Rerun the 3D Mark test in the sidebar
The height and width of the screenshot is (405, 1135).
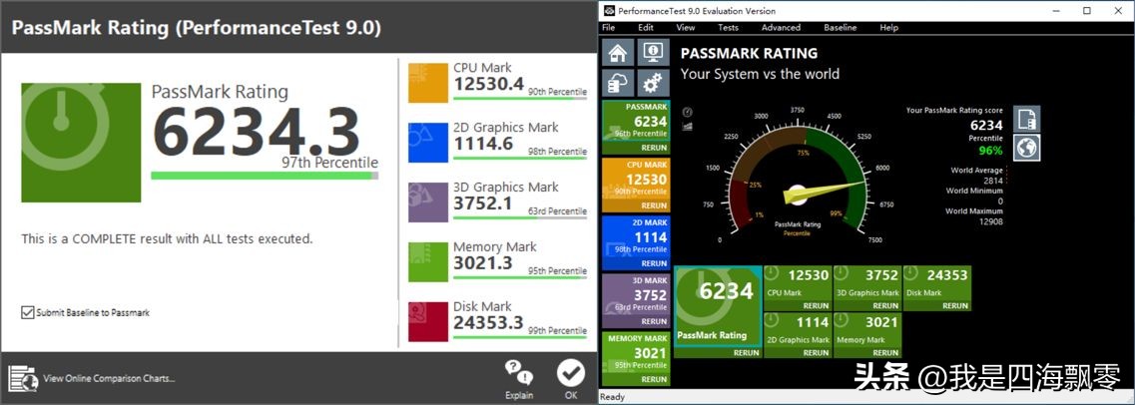click(x=655, y=321)
